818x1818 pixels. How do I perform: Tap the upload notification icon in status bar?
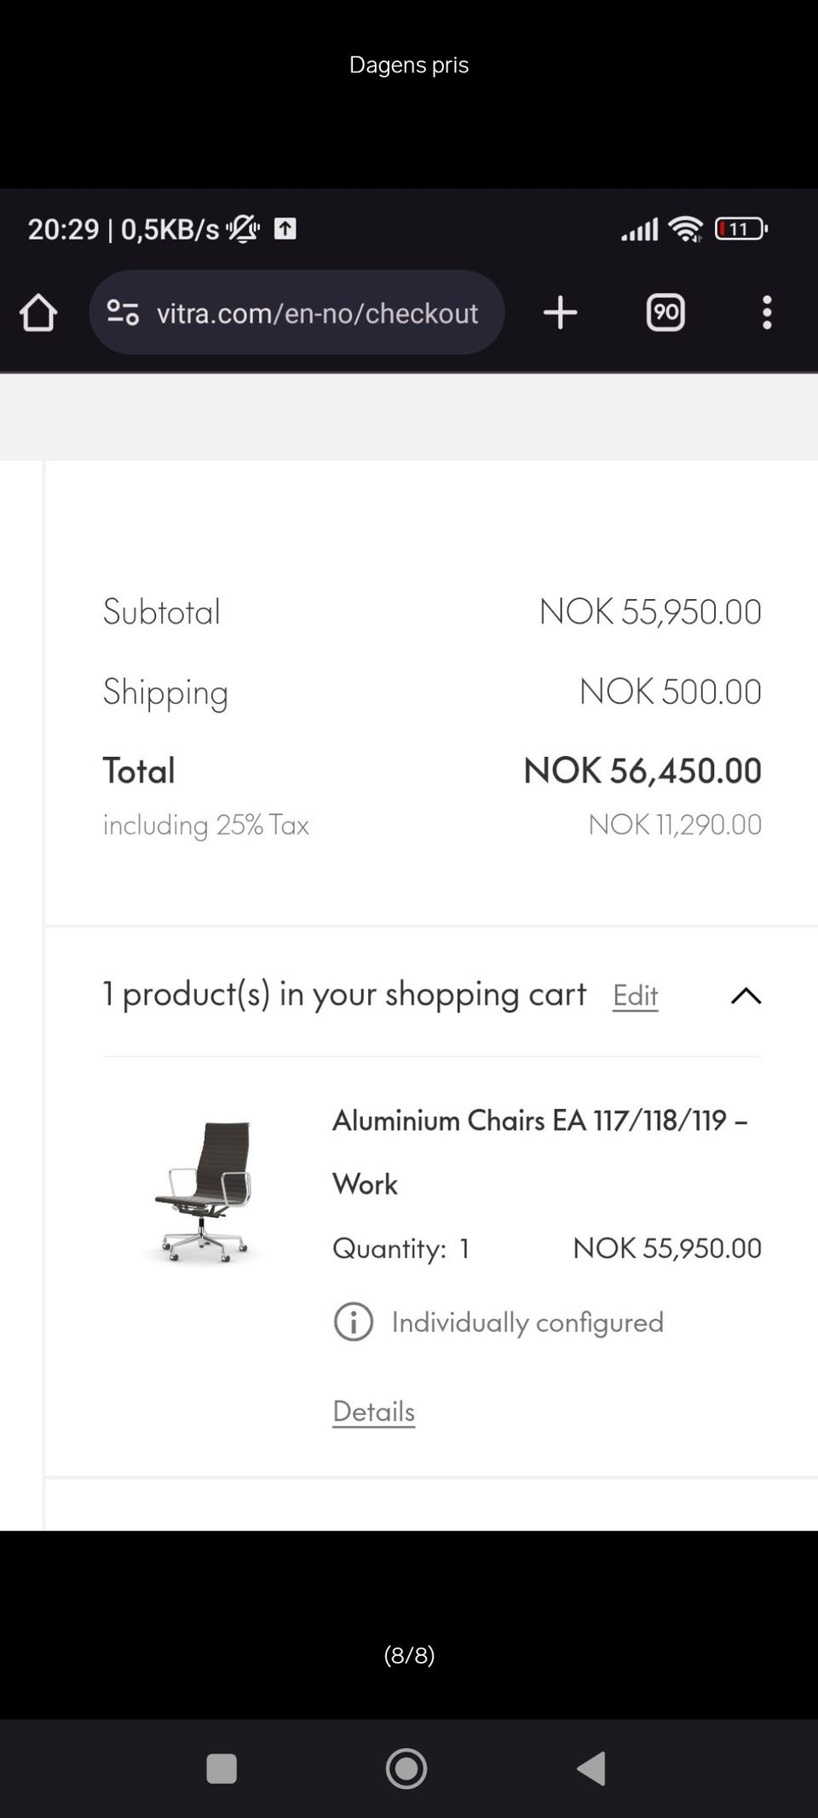coord(285,228)
